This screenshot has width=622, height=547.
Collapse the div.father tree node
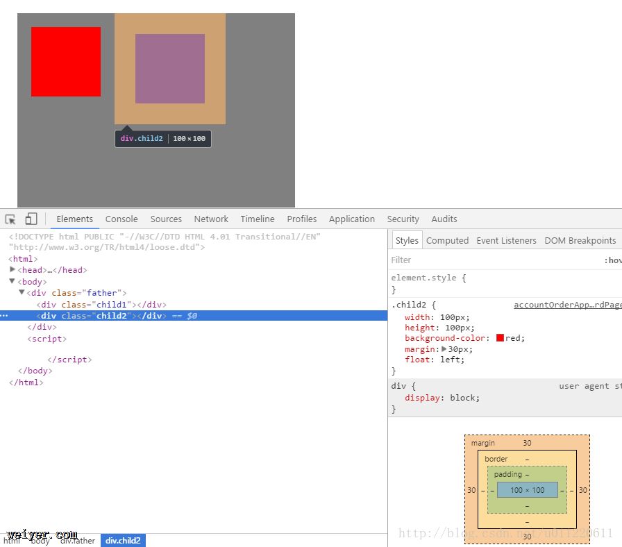point(22,292)
